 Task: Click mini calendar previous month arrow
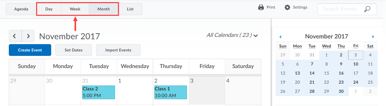click(280, 37)
